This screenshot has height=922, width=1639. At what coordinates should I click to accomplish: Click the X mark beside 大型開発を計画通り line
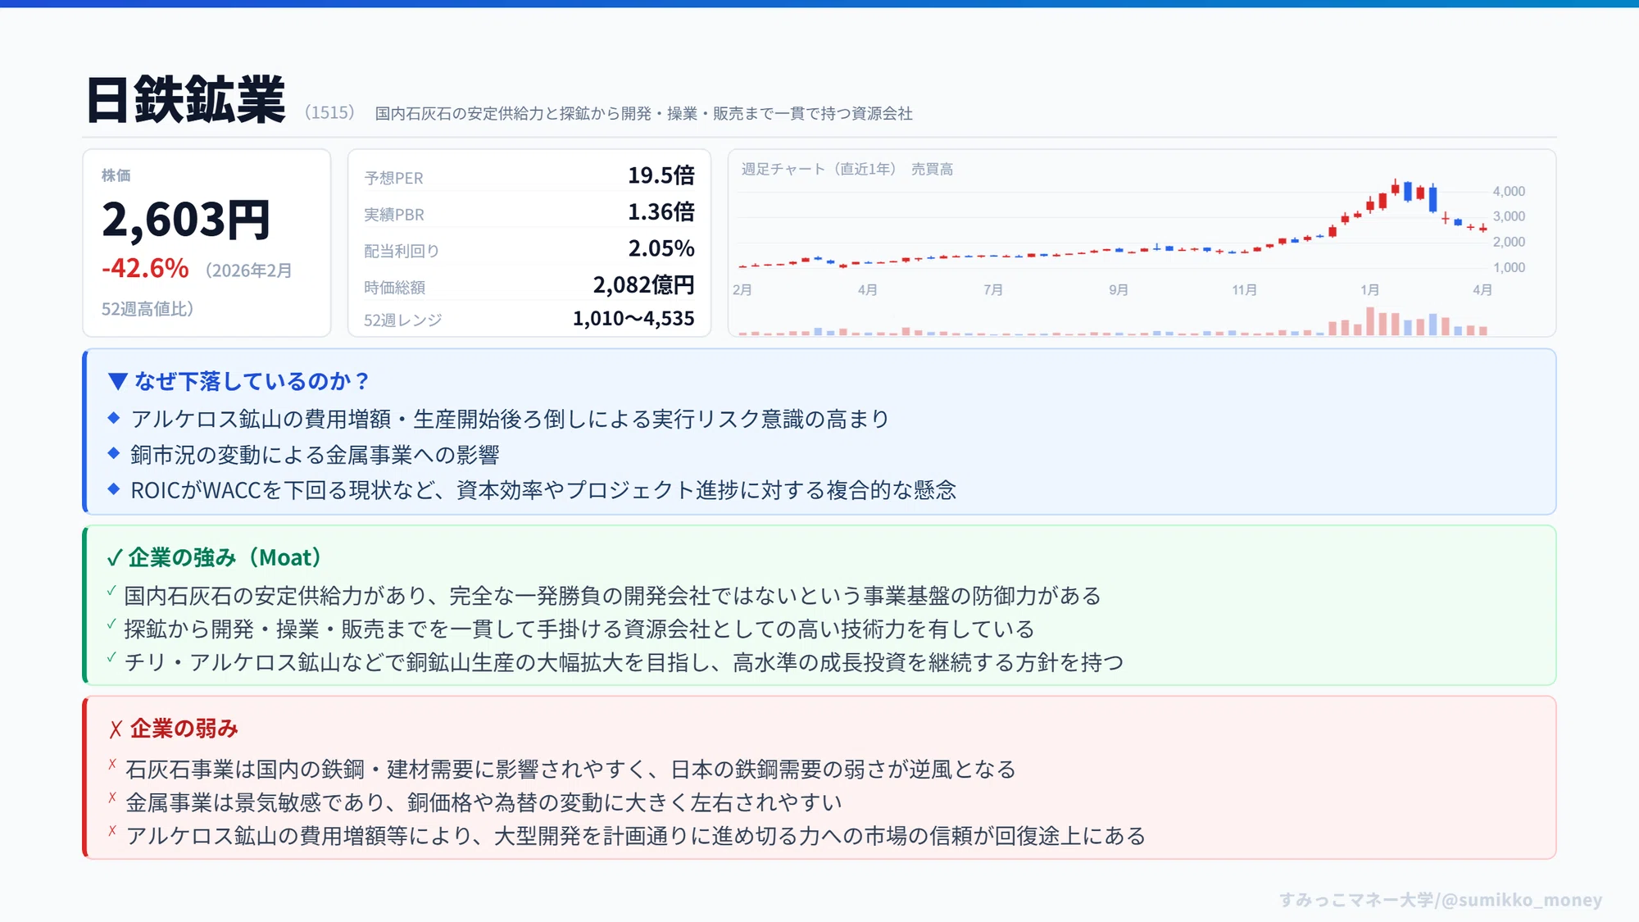112,831
